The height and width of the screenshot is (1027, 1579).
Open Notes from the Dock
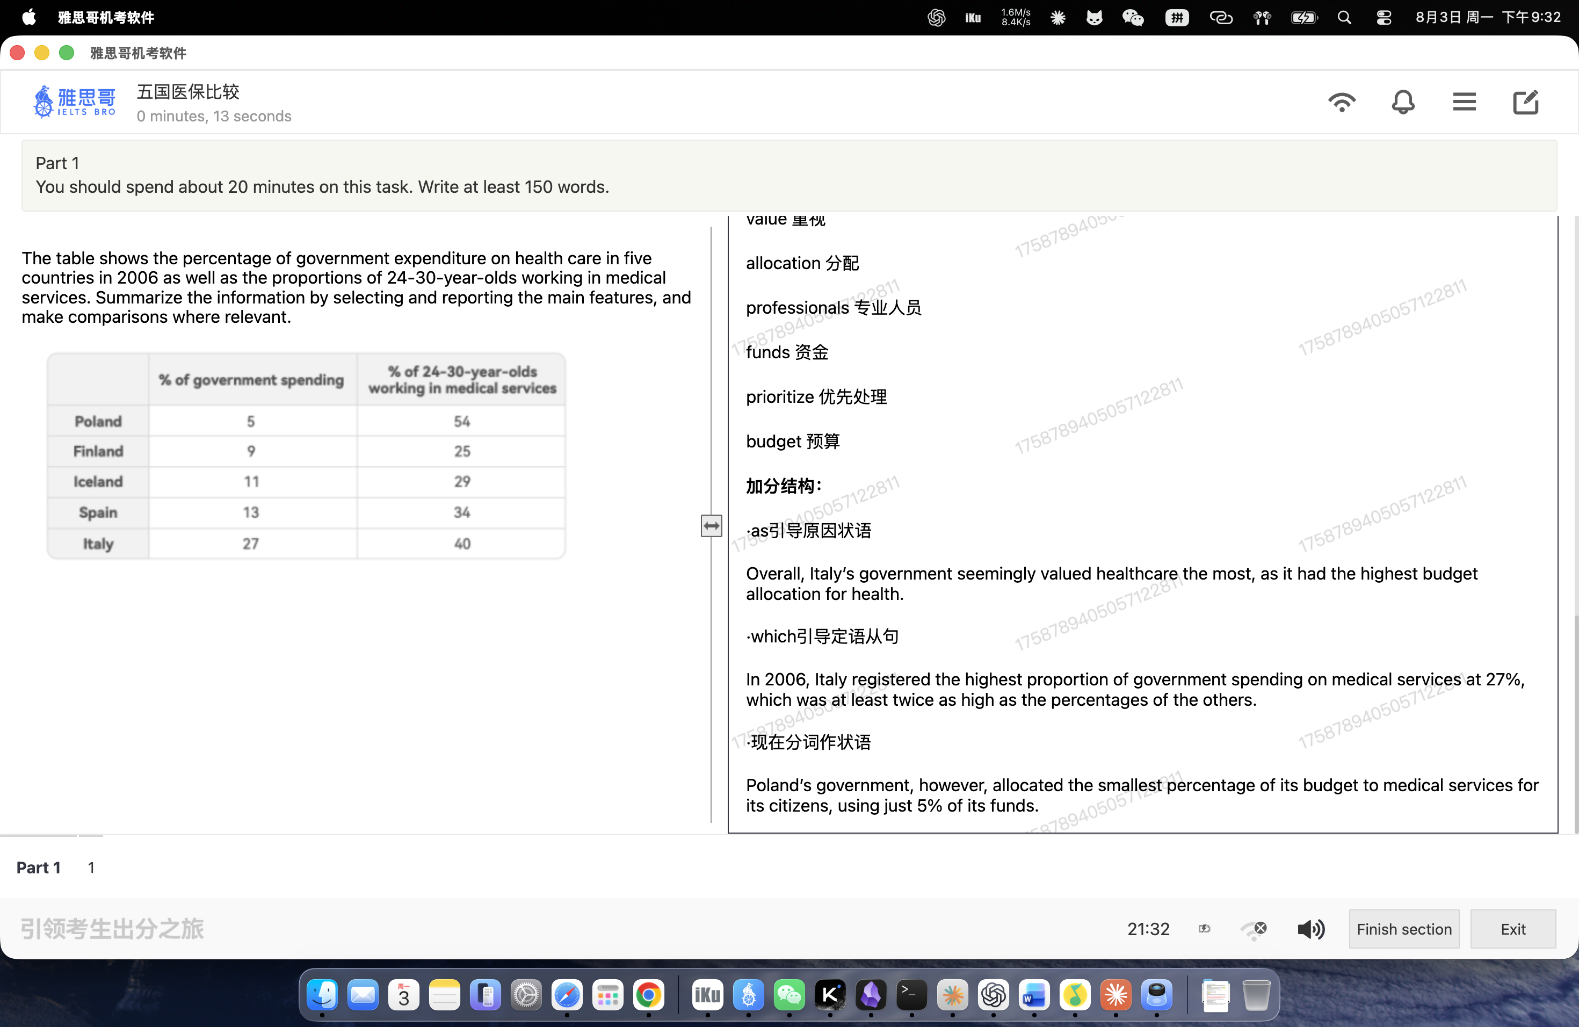445,994
